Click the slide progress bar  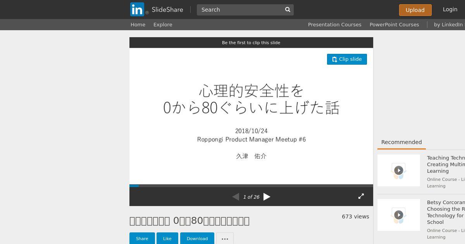point(251,186)
